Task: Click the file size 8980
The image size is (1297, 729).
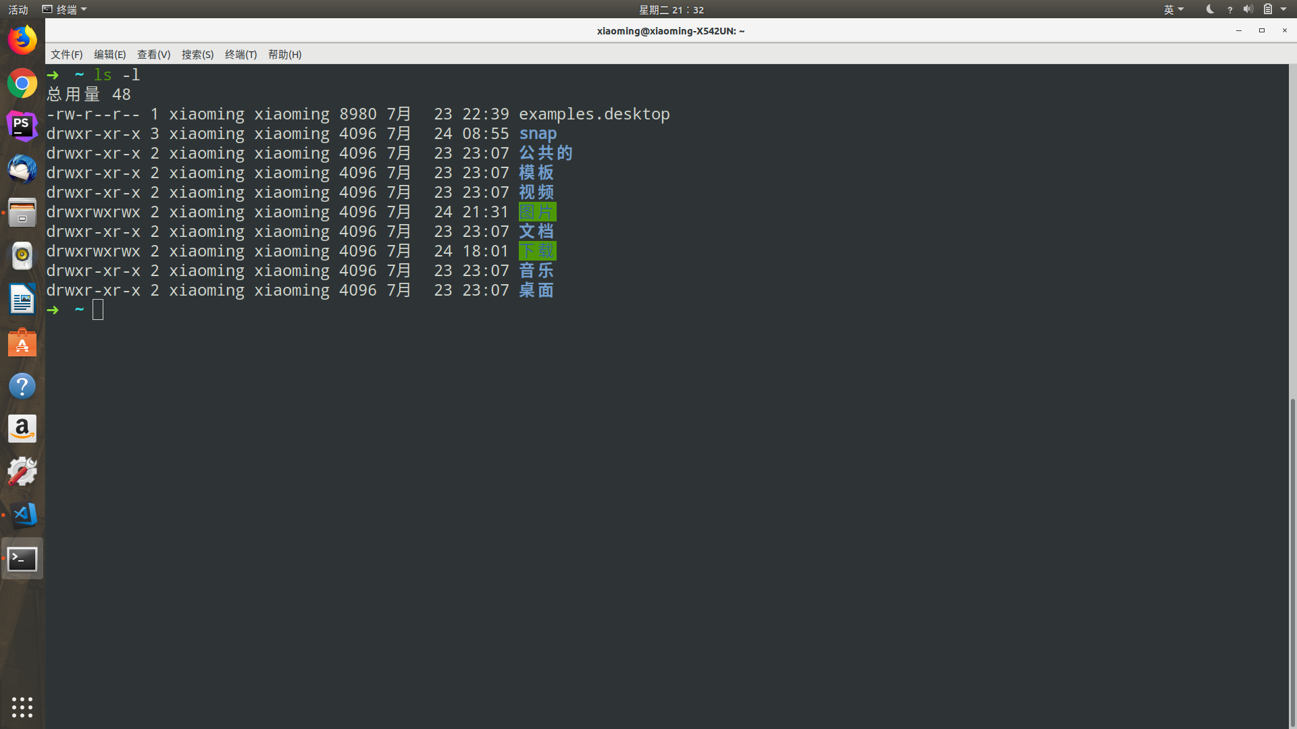Action: click(358, 114)
